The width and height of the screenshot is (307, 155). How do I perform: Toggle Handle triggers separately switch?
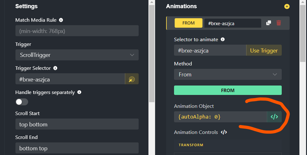point(22,102)
